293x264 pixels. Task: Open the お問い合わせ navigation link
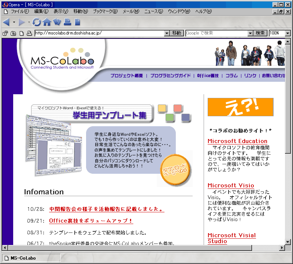[x=273, y=76]
